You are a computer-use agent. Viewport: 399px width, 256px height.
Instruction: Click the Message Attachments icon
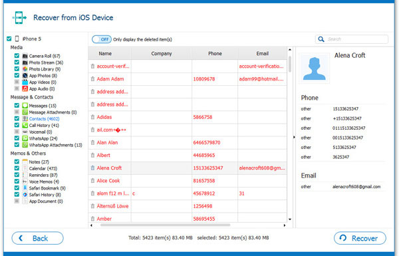[x=25, y=112]
